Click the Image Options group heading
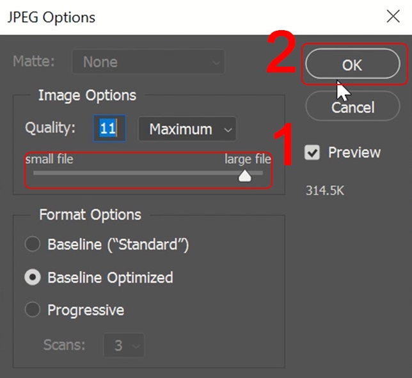 point(87,95)
